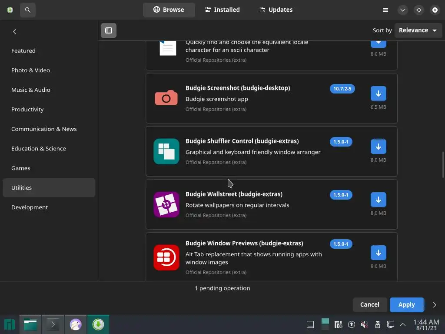Click removable device tray icon
The height and width of the screenshot is (334, 445).
(x=378, y=324)
